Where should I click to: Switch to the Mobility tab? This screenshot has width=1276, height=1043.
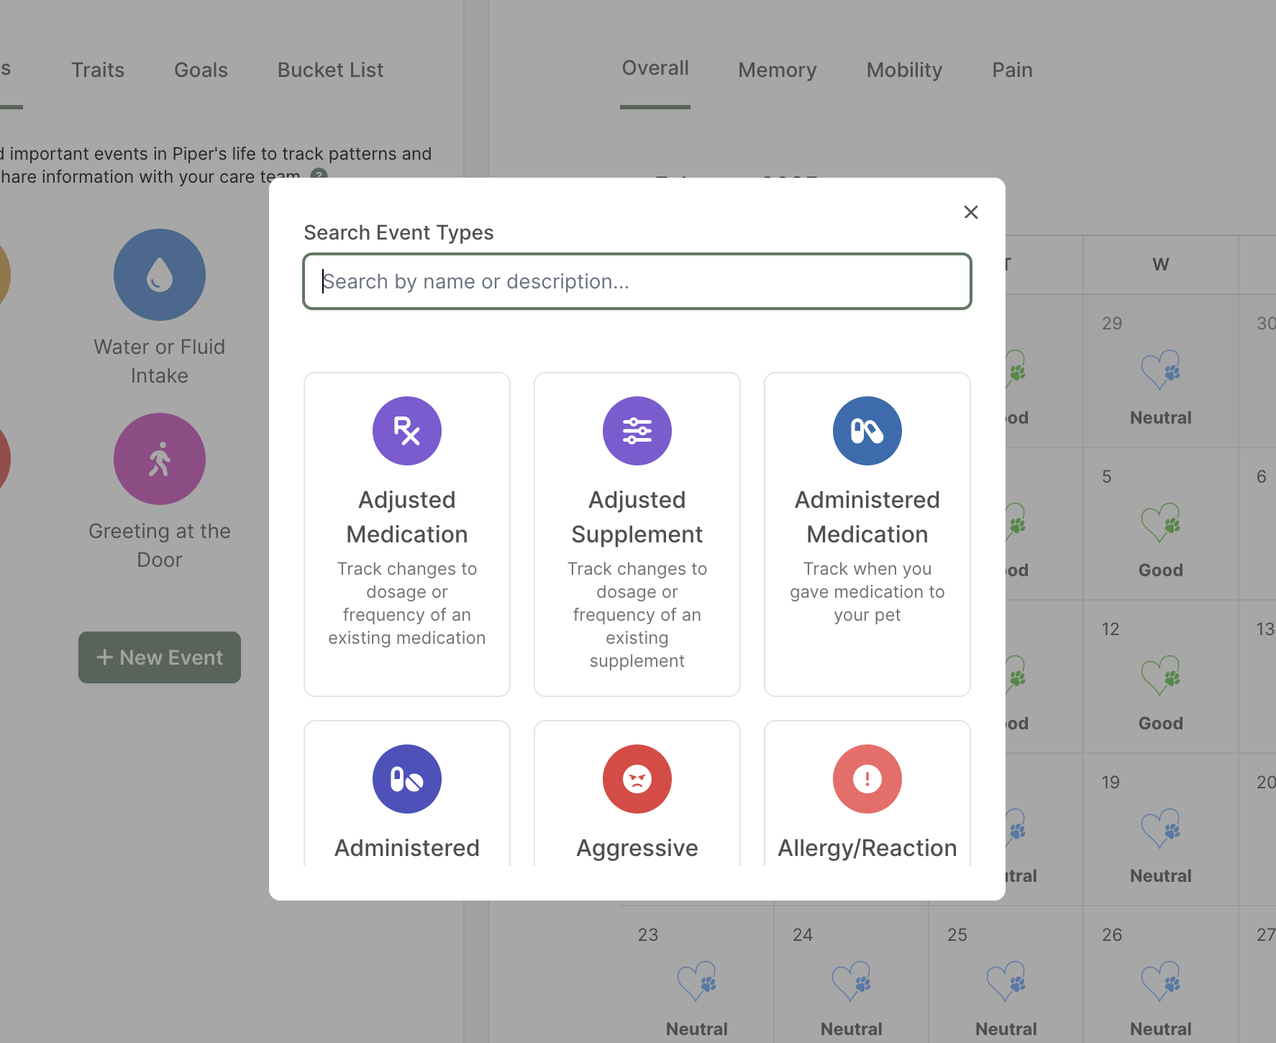904,70
